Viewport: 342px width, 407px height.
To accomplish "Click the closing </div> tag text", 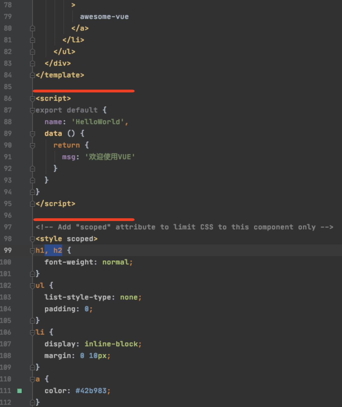I will [x=58, y=63].
